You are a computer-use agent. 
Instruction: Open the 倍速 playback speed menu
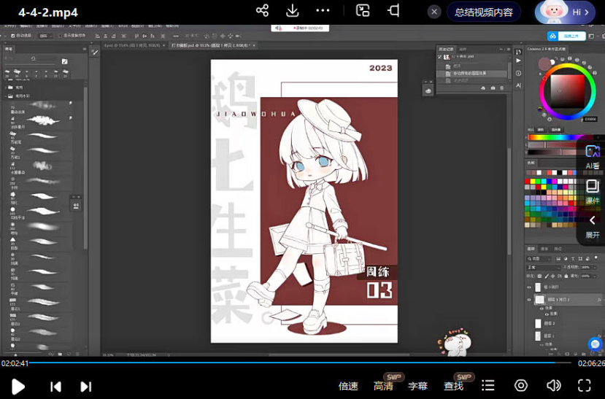pyautogui.click(x=348, y=386)
